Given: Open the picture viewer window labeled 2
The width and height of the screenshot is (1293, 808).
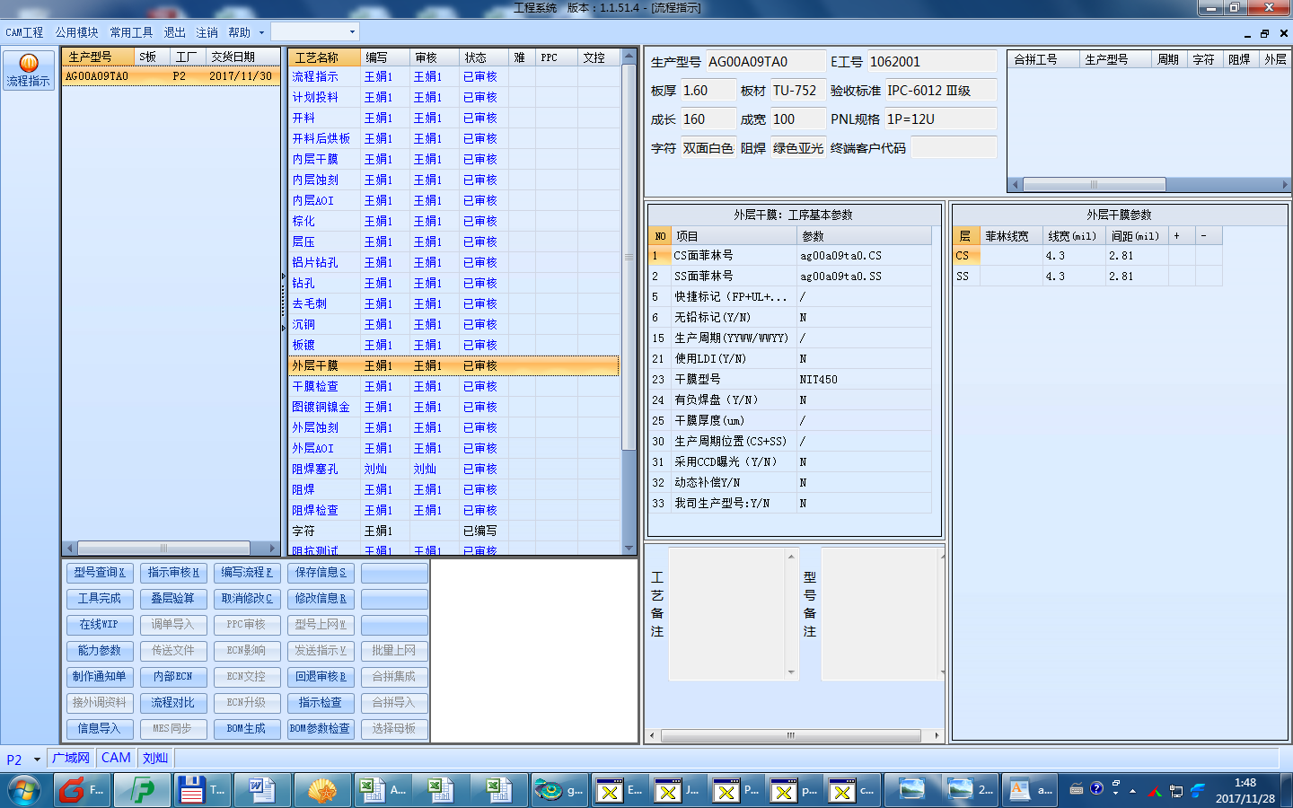Looking at the screenshot, I should click(x=971, y=790).
